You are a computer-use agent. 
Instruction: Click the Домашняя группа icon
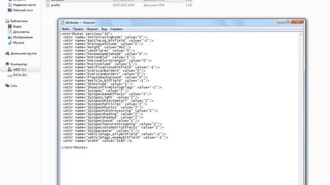[7, 53]
